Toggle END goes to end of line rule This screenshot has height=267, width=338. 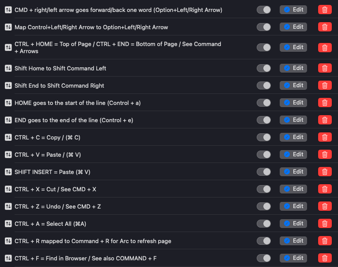pos(264,120)
